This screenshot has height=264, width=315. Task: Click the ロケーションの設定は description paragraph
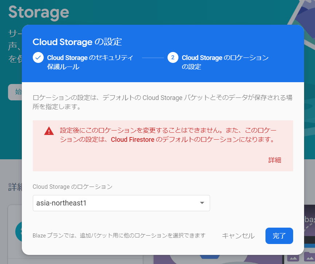coord(162,102)
